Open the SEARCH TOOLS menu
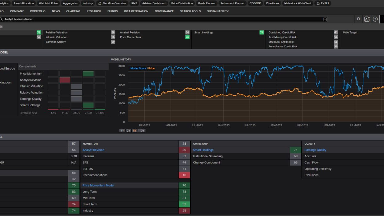The width and height of the screenshot is (384, 216). [x=190, y=11]
